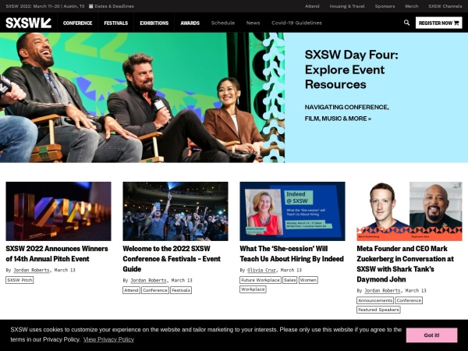Read Meta Founder and CEO article
This screenshot has height=351, width=468.
point(406,264)
